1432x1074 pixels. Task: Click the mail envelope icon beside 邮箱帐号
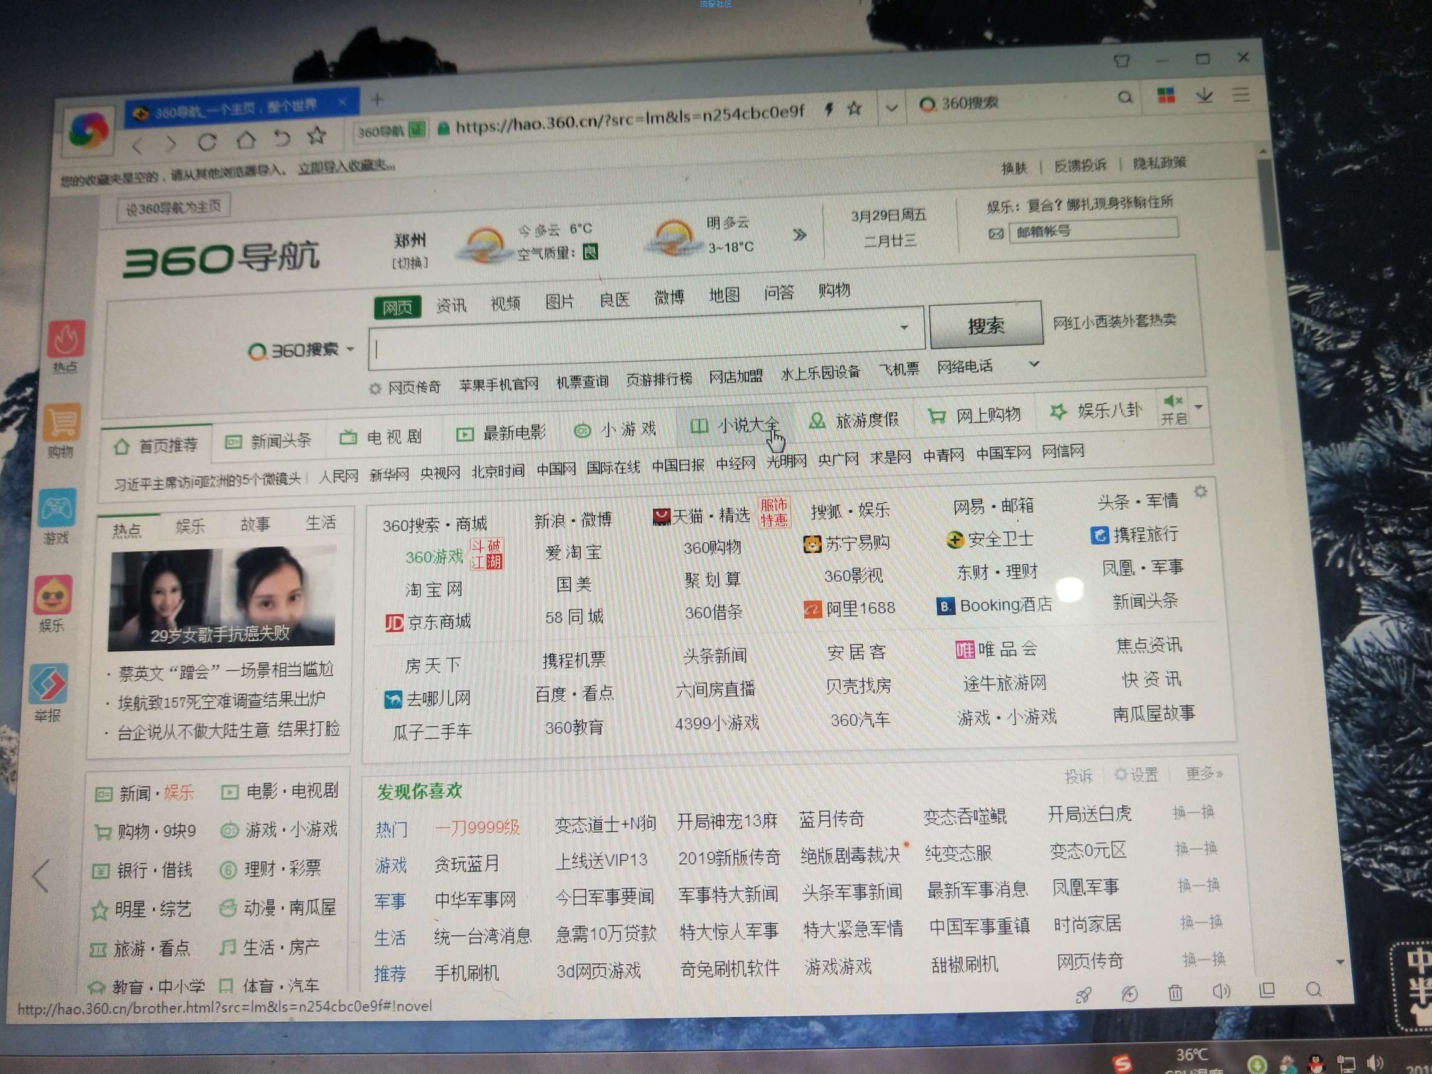click(x=996, y=234)
